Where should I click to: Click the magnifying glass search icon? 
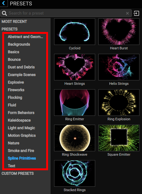[4, 13]
